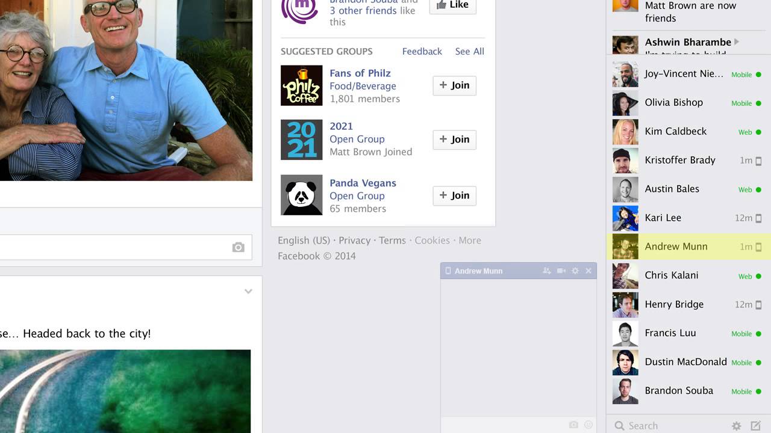Open Andrew Munn chat options gear
771x433 pixels.
pyautogui.click(x=575, y=271)
